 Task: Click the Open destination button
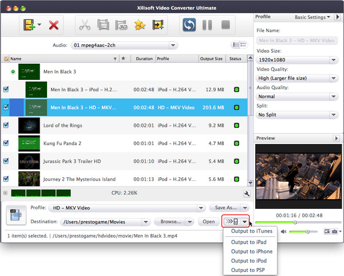(209, 221)
